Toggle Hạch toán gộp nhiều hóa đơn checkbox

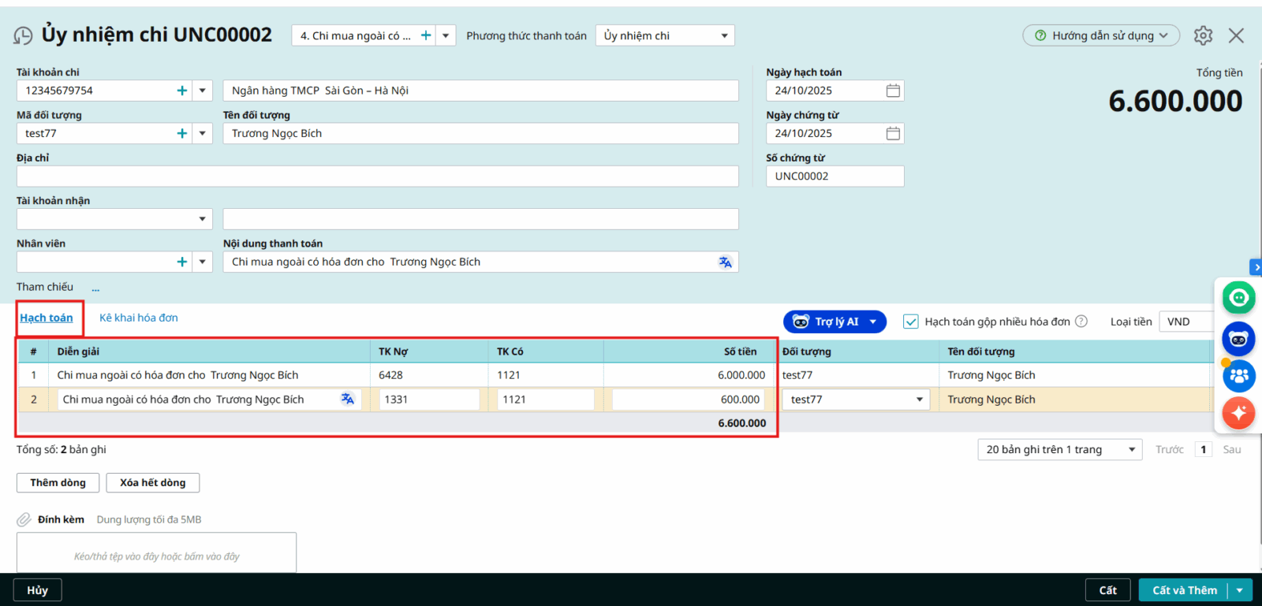tap(911, 322)
